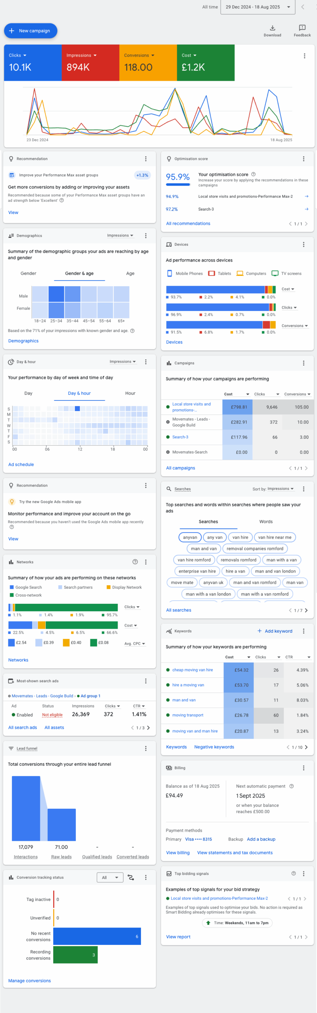This screenshot has height=1013, width=317.
Task: Switch to the Gender tab in Demographics
Action: click(28, 273)
